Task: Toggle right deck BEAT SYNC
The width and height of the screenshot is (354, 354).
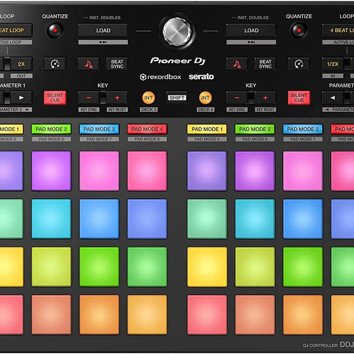Action: pyautogui.click(x=265, y=64)
